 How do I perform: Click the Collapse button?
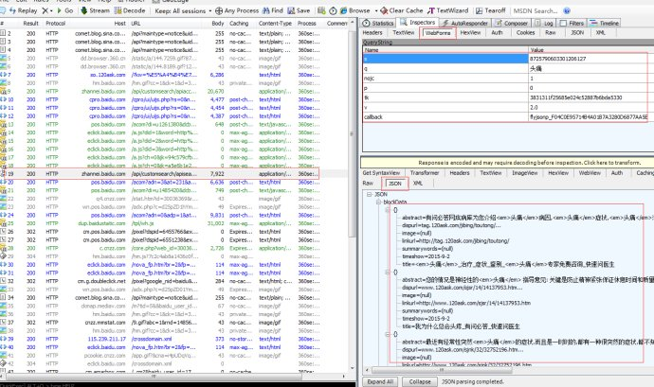pos(419,381)
